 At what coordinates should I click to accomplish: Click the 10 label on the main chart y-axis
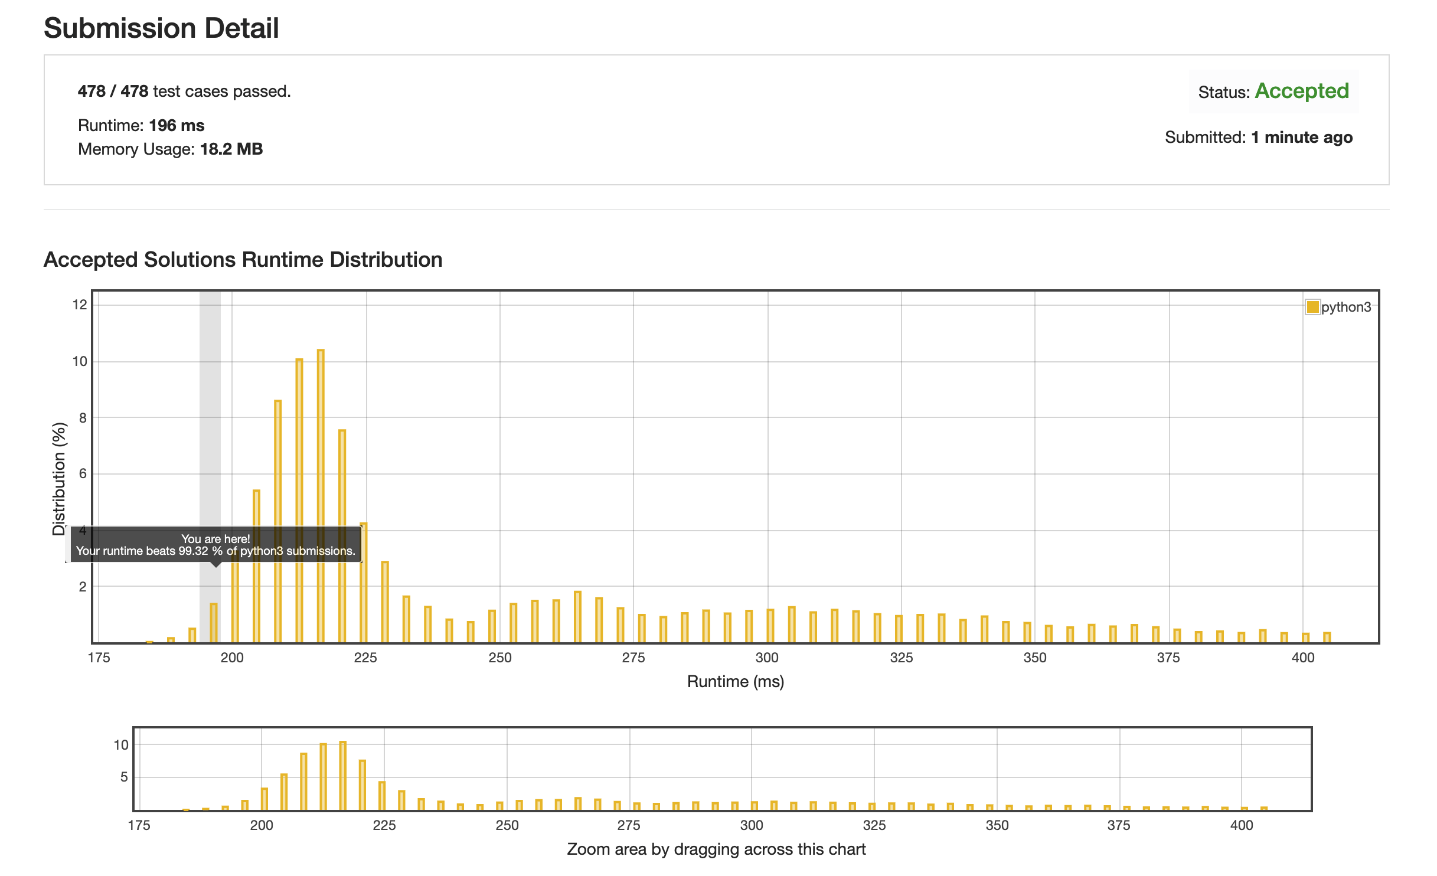tap(80, 361)
